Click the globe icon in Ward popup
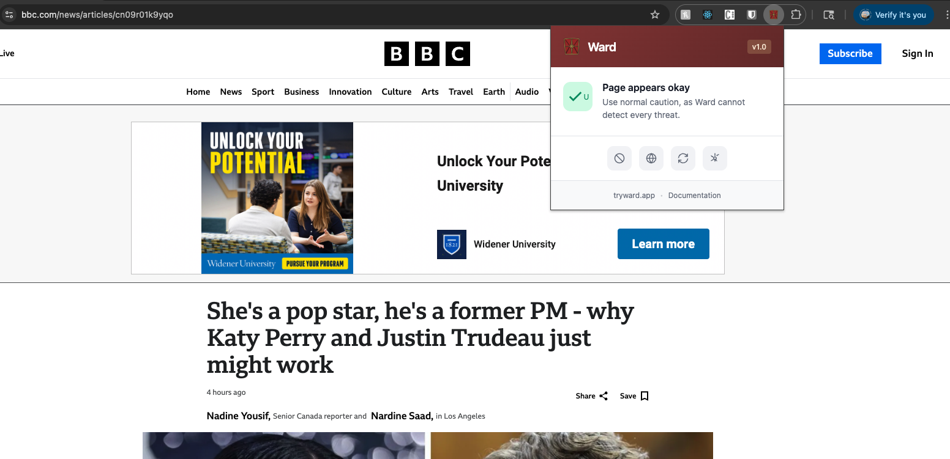950x459 pixels. [x=651, y=158]
